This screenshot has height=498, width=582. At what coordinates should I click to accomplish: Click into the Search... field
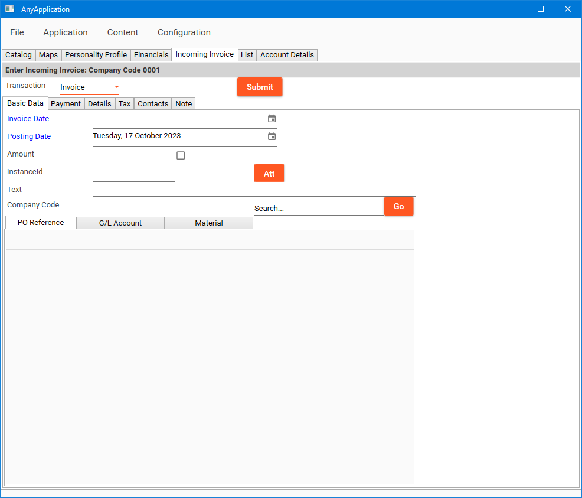click(318, 209)
